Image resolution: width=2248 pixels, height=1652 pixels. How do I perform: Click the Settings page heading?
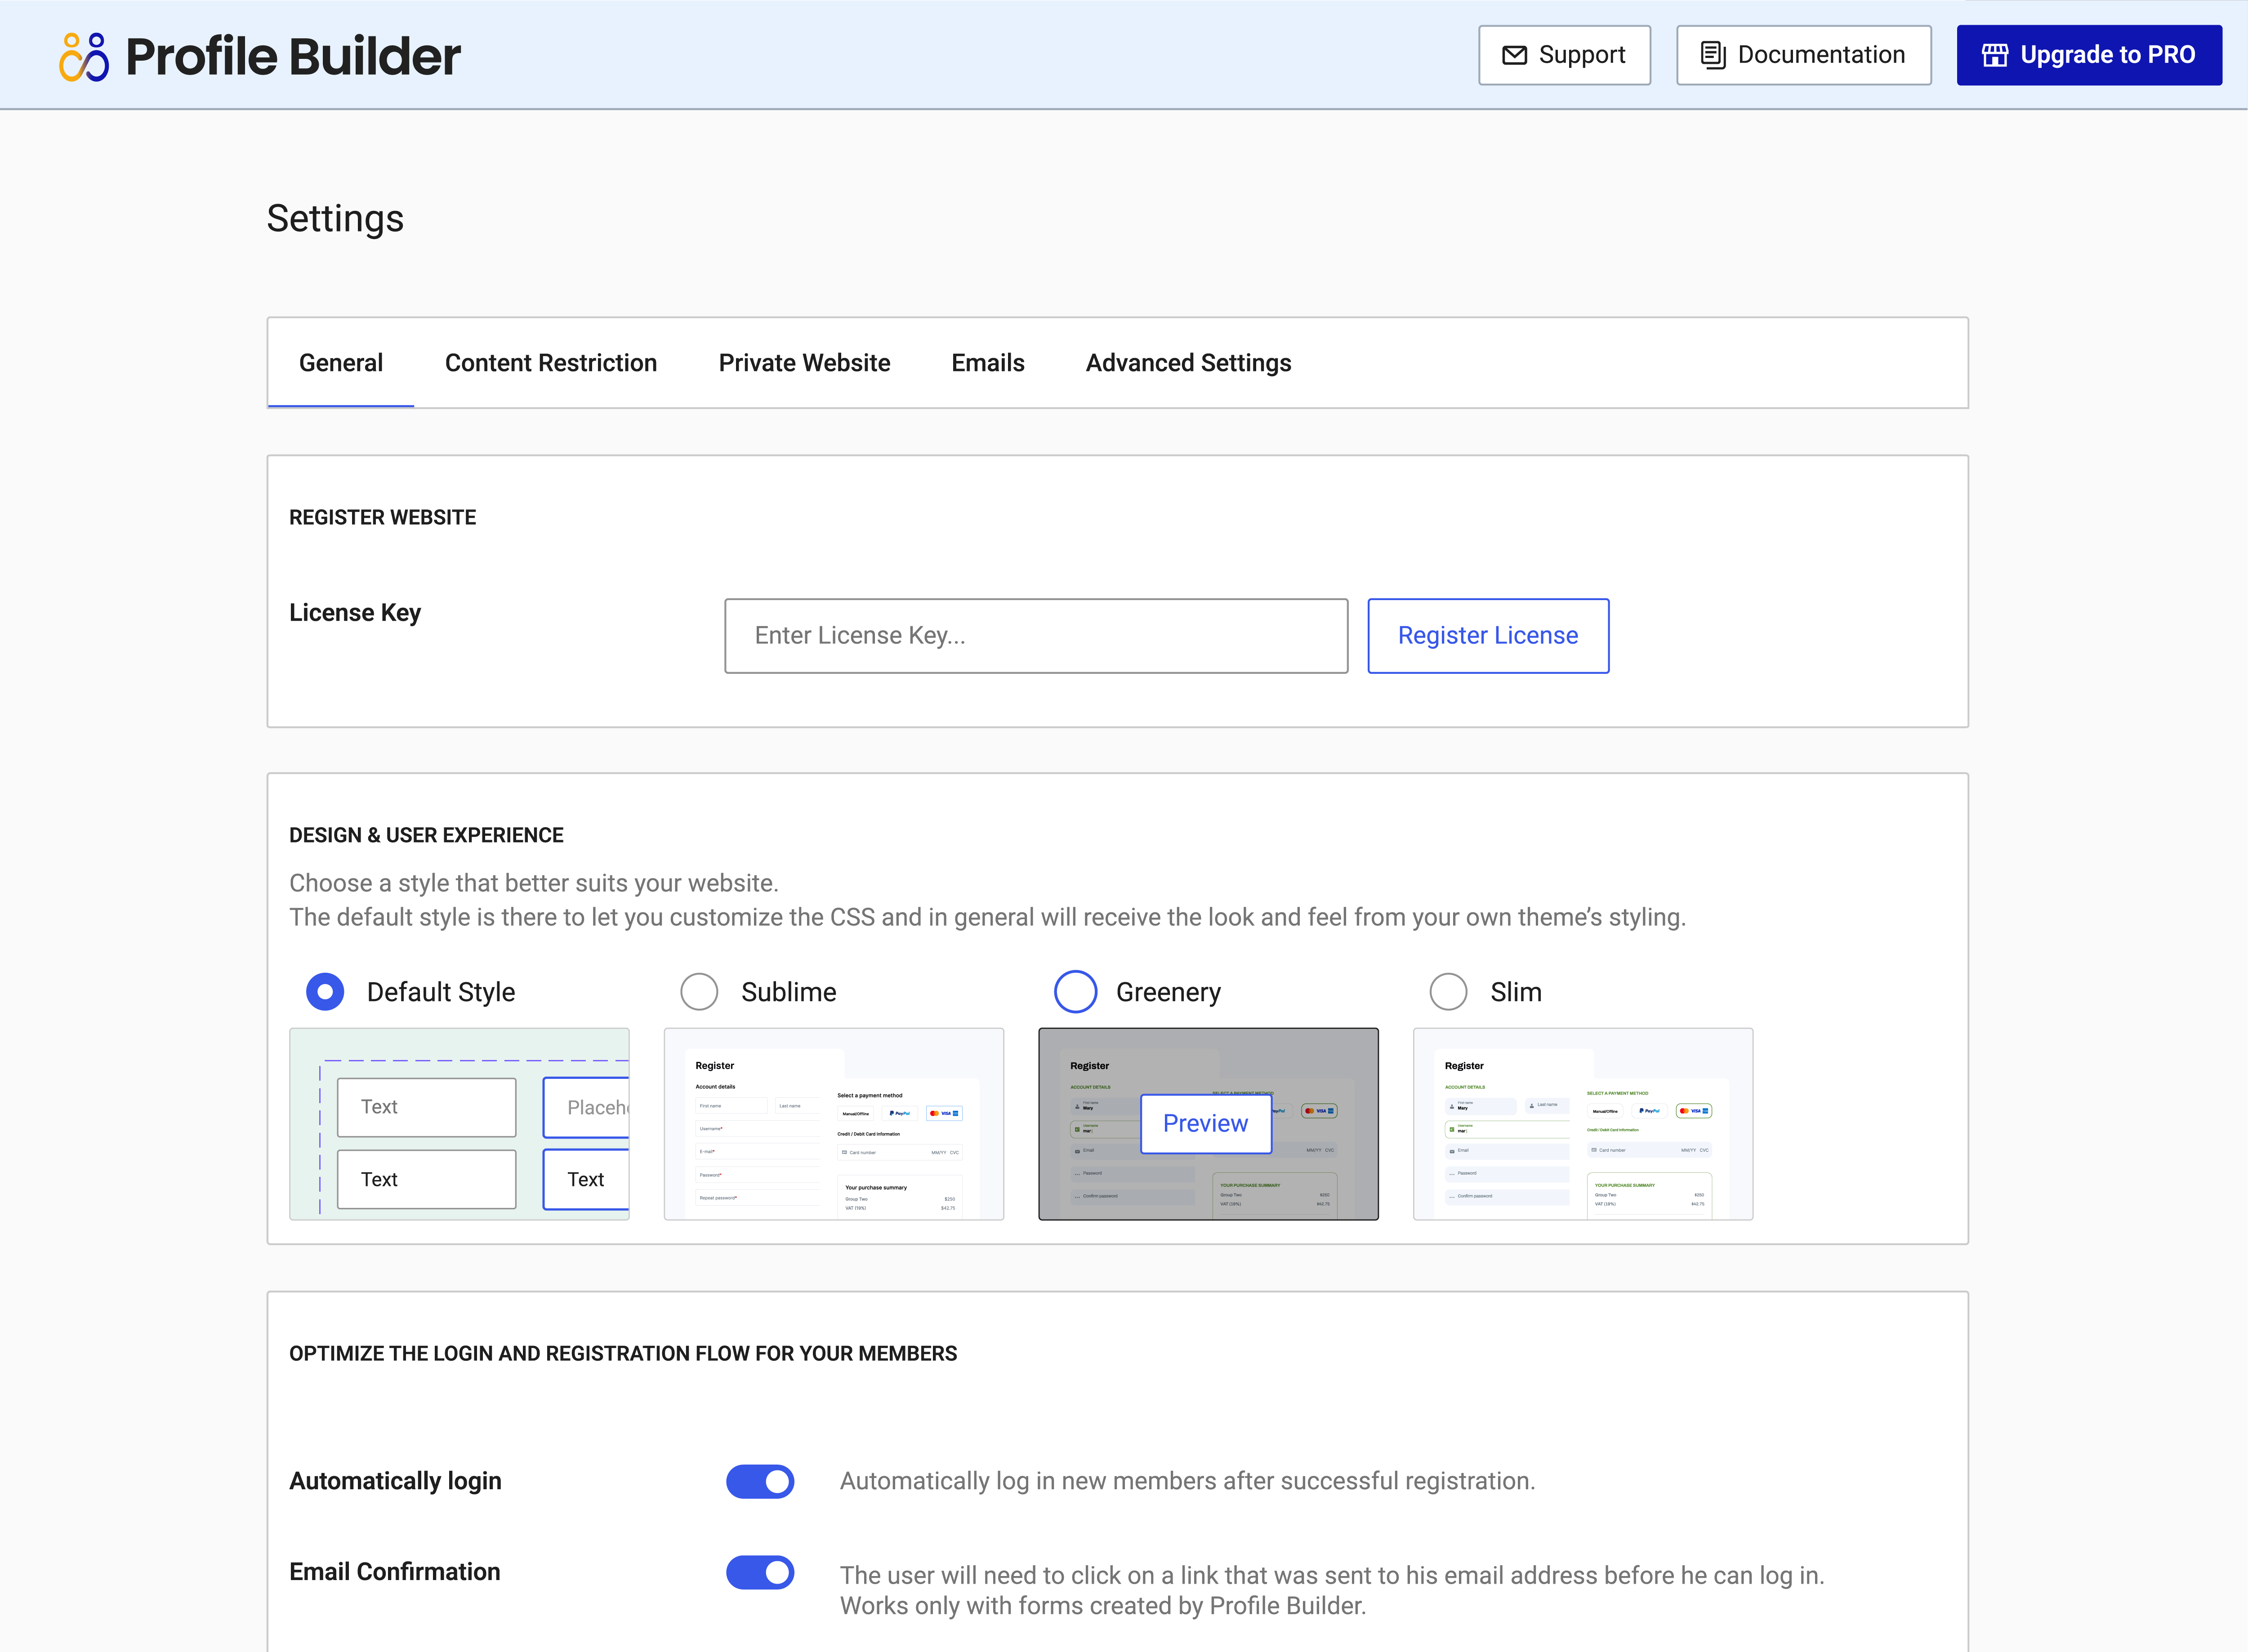335,219
